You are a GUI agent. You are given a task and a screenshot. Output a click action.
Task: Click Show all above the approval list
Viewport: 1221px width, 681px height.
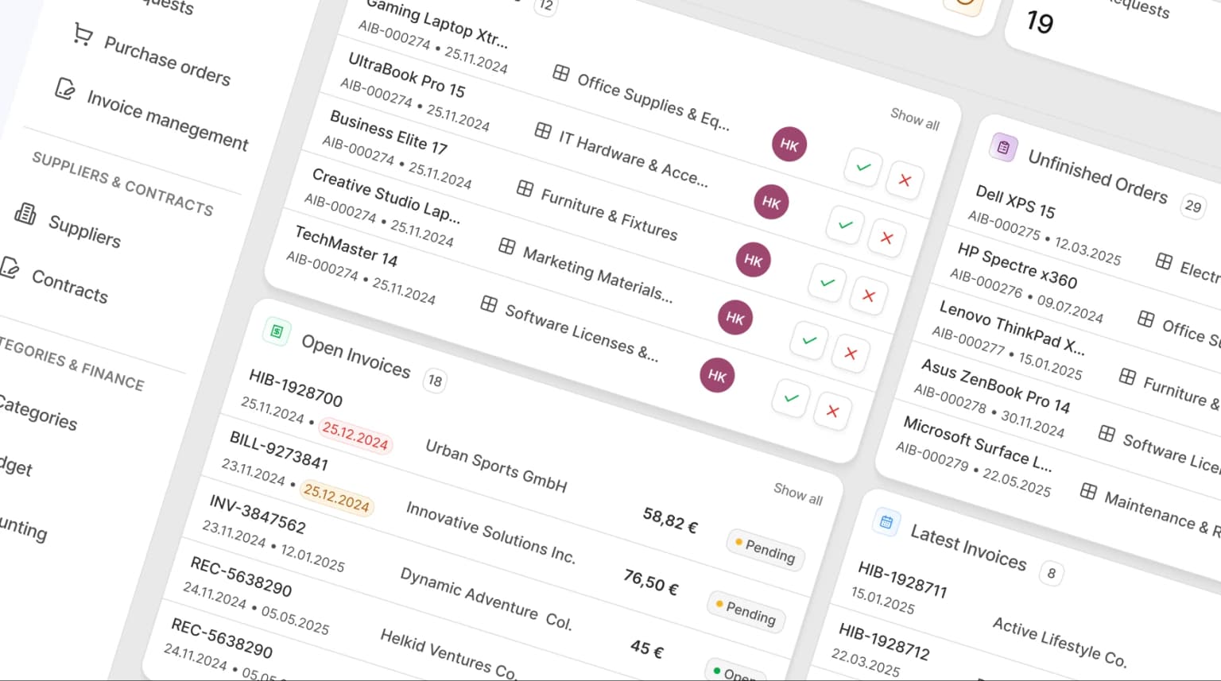914,119
